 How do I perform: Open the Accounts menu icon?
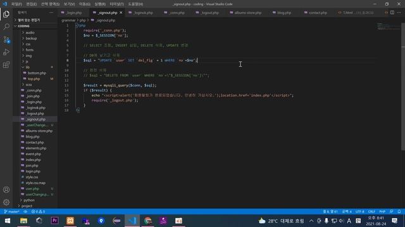coord(6,190)
